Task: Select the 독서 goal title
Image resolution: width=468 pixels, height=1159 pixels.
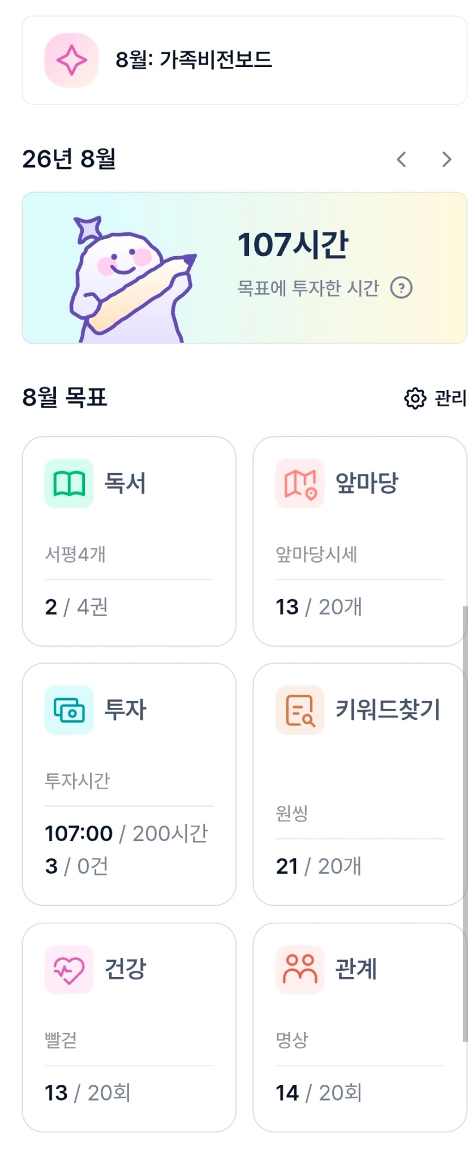Action: [x=125, y=483]
